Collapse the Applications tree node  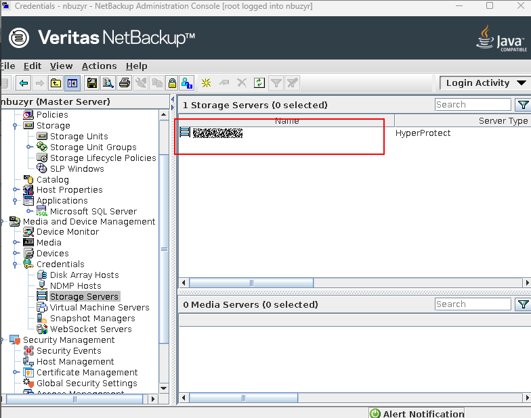(x=15, y=201)
